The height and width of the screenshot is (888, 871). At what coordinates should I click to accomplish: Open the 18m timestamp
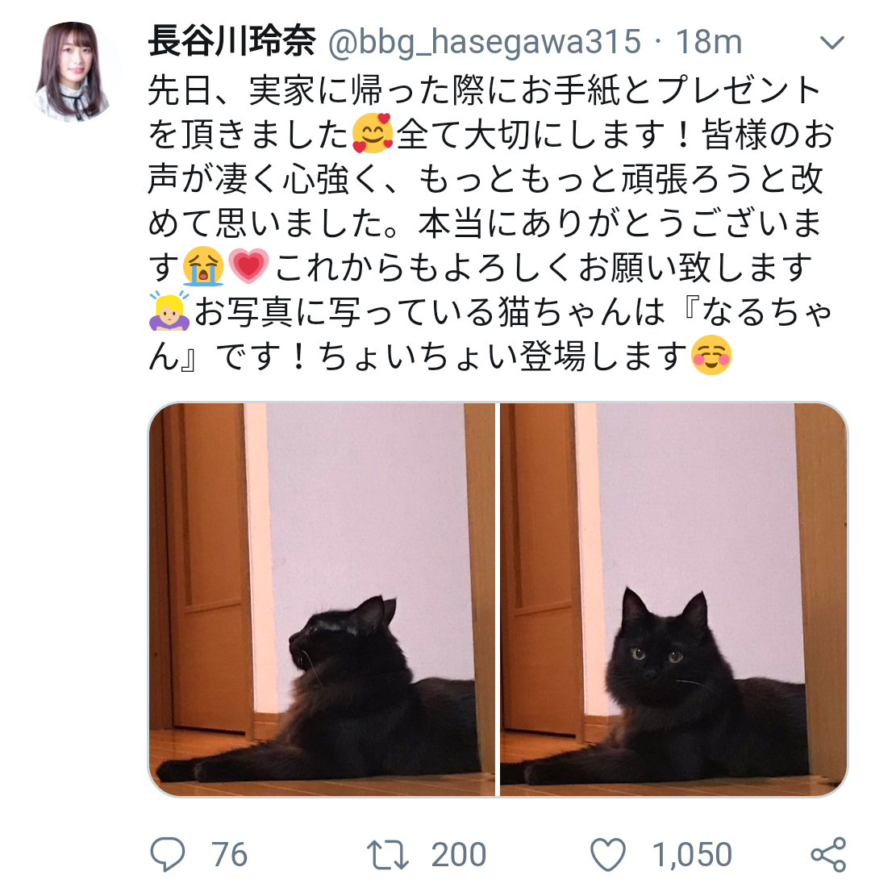708,42
